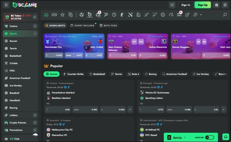The width and height of the screenshot is (231, 142).
Task: Click the Sign Up button
Action: coord(203,5)
